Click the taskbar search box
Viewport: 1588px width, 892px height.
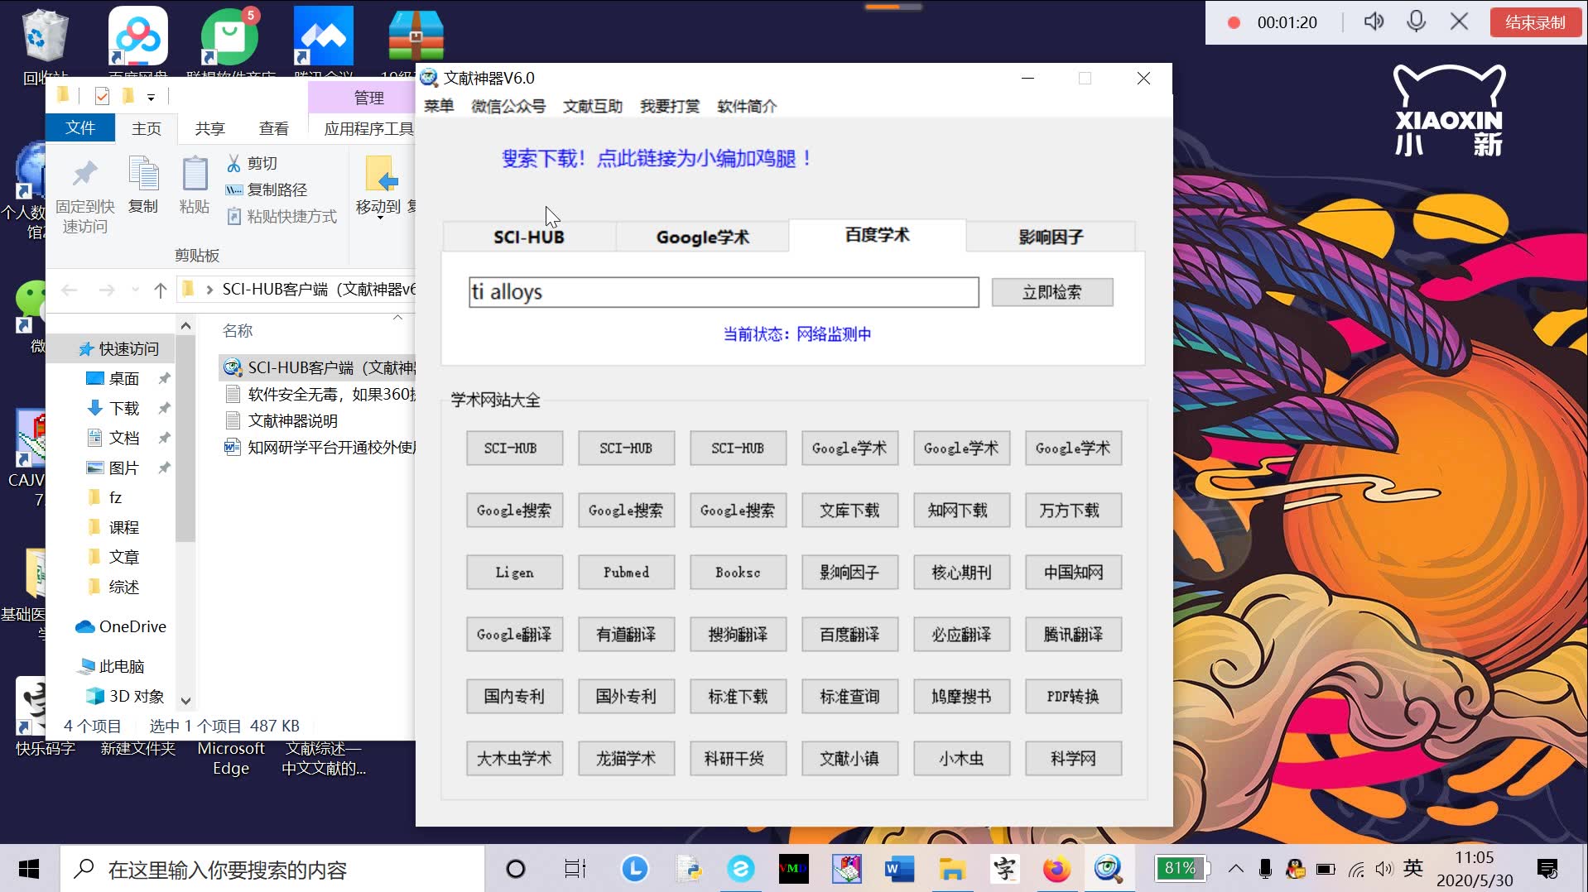coord(273,870)
